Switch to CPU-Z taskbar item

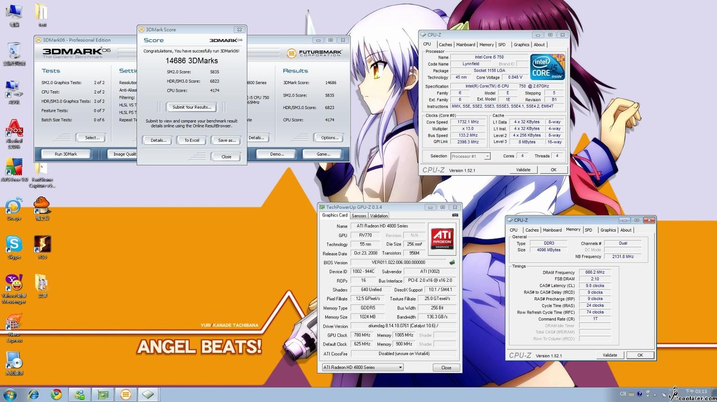[148, 394]
